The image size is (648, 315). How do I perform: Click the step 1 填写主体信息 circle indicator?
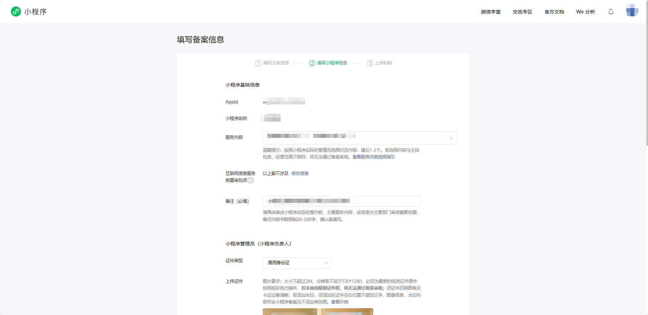tap(258, 63)
